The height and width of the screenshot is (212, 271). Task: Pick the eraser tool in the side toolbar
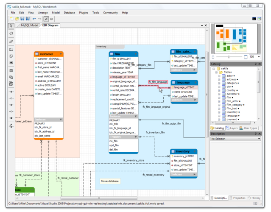[11, 42]
